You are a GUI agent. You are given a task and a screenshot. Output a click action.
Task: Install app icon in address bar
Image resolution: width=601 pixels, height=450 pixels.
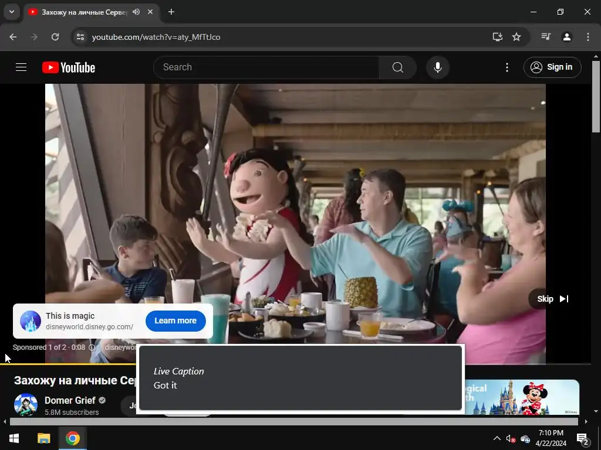(x=498, y=37)
